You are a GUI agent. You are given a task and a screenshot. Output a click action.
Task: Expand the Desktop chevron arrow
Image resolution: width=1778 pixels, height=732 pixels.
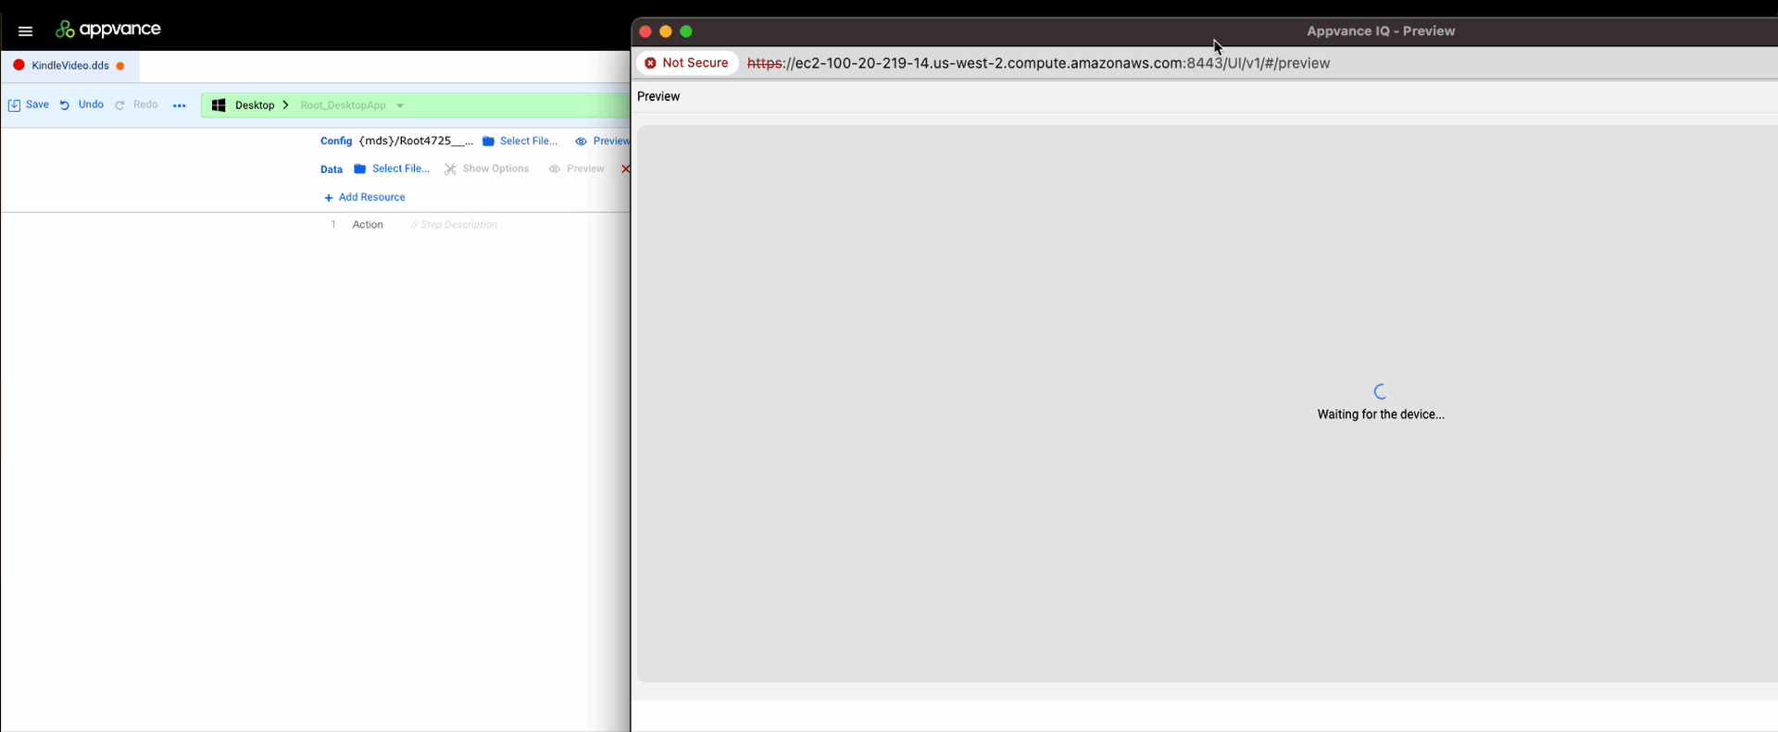tap(285, 105)
